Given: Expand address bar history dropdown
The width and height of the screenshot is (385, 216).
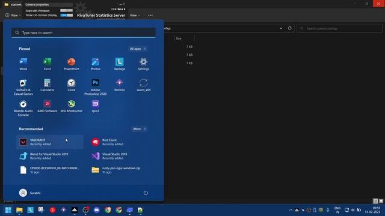Looking at the screenshot, I should [x=281, y=28].
